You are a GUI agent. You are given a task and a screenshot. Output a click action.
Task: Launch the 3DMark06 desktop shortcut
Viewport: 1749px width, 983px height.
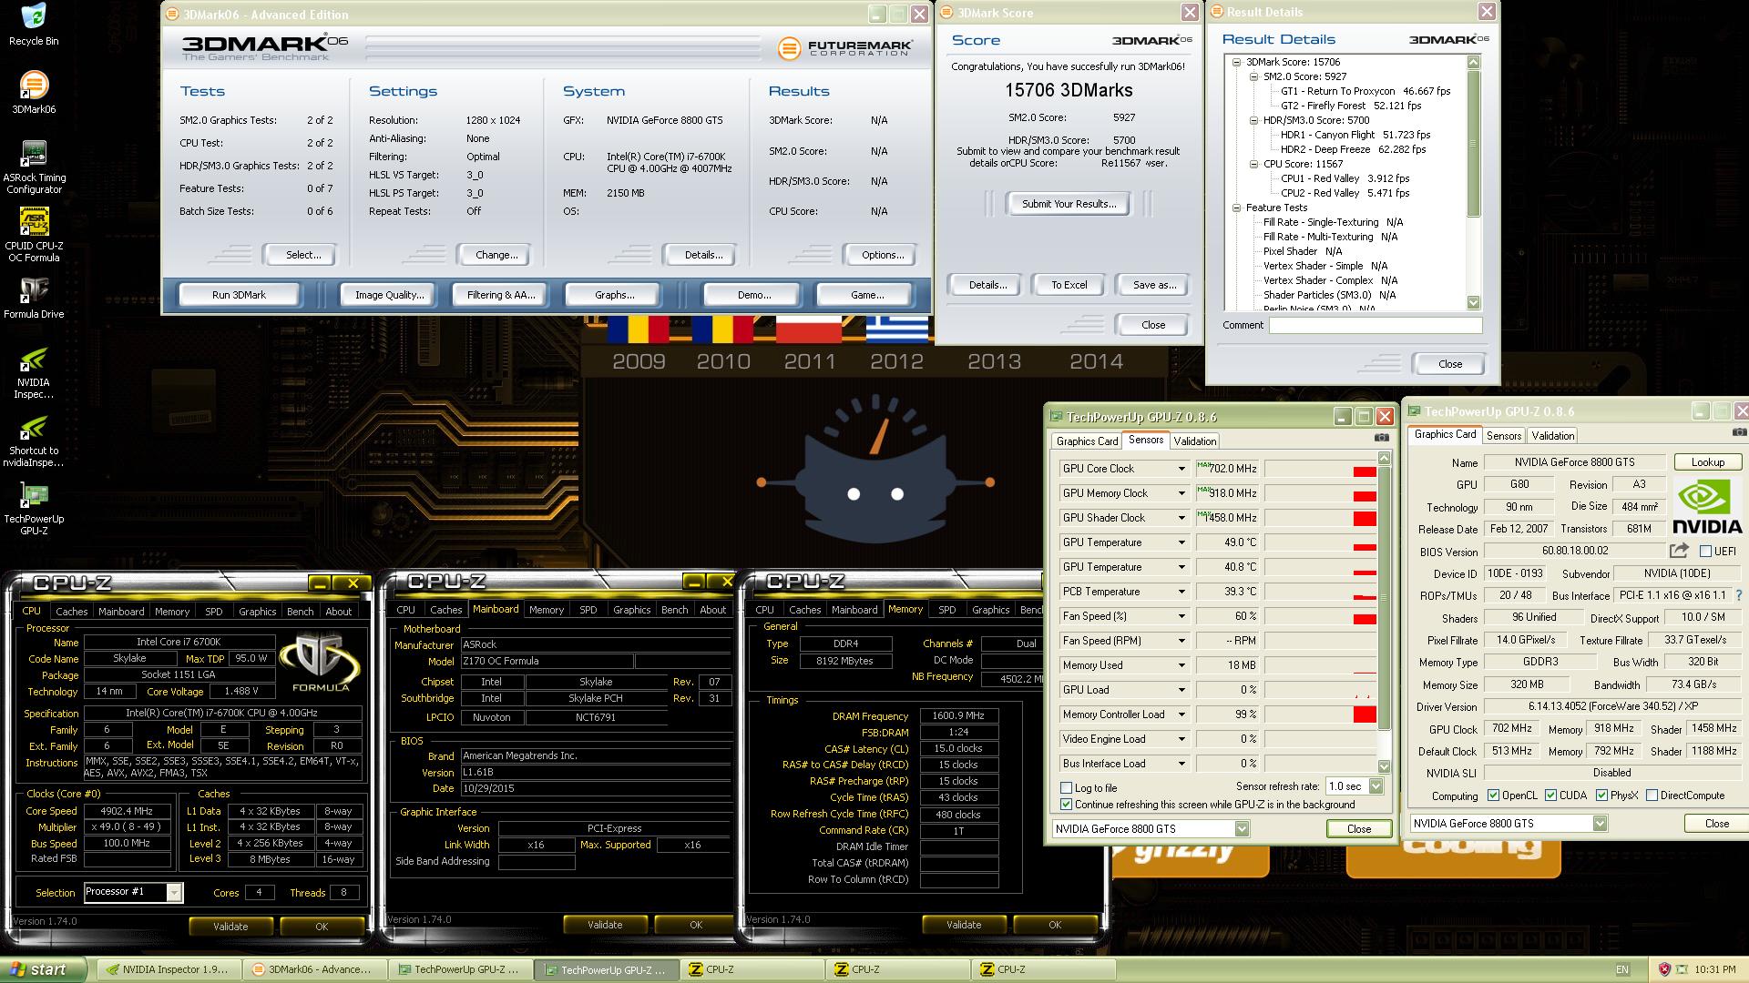pos(34,93)
